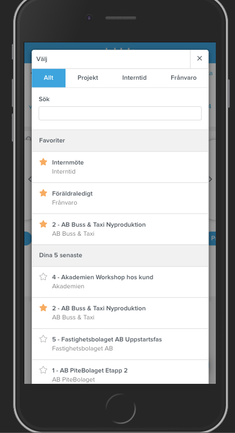Choose Internmöte from Favoriter
The width and height of the screenshot is (235, 433).
point(120,167)
